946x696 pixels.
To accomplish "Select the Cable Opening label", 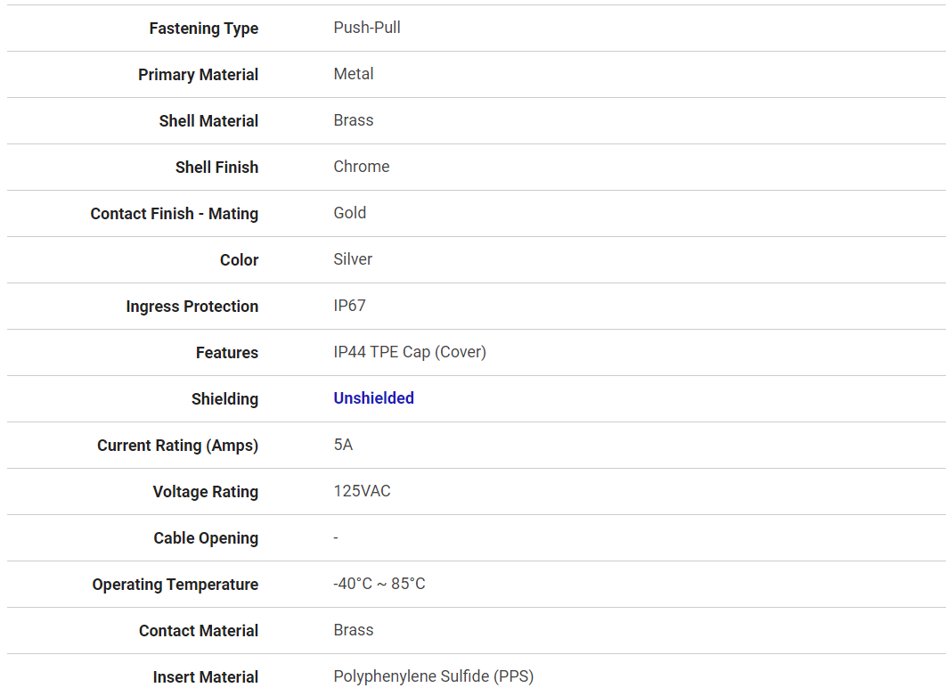I will [207, 538].
